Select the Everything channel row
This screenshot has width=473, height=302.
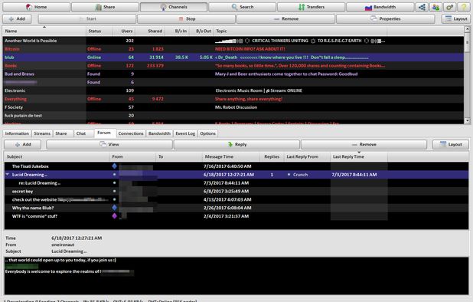pos(233,99)
